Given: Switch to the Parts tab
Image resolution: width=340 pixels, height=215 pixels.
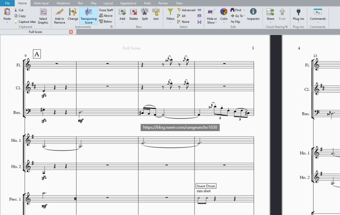Looking at the screenshot, I should [x=147, y=3].
